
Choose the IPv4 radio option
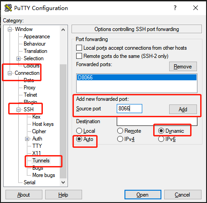tap(120, 139)
